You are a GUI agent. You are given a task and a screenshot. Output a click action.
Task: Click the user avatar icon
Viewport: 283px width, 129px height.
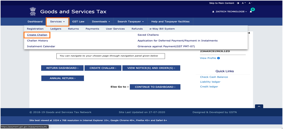click(x=213, y=12)
